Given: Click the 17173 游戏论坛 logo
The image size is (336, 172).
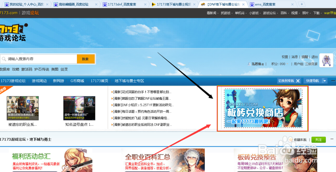Looking at the screenshot, I should click(13, 32).
